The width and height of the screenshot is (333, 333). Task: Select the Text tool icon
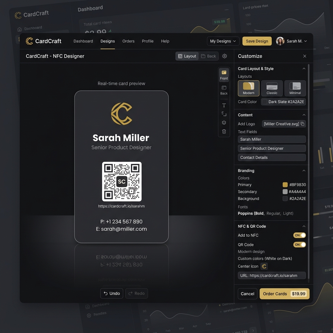coord(224,105)
